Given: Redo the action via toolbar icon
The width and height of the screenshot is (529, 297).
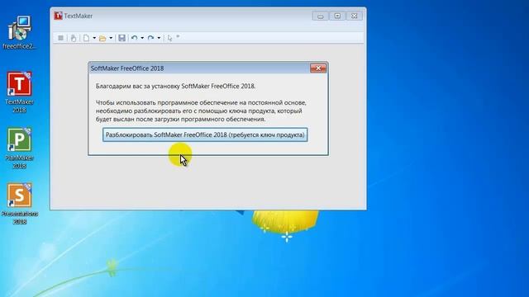Looking at the screenshot, I should point(150,38).
